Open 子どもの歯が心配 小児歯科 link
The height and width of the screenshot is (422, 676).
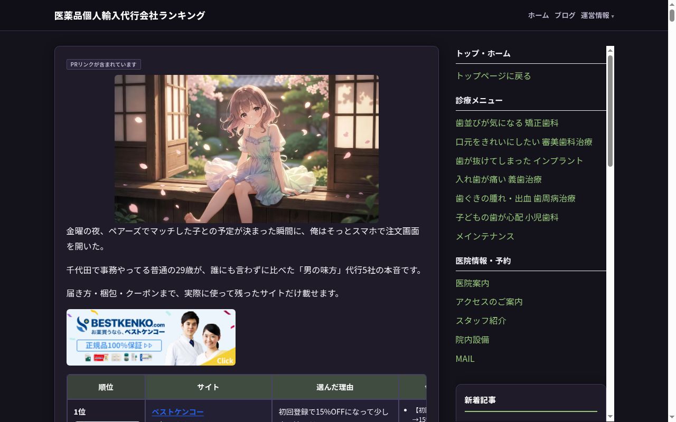click(507, 217)
